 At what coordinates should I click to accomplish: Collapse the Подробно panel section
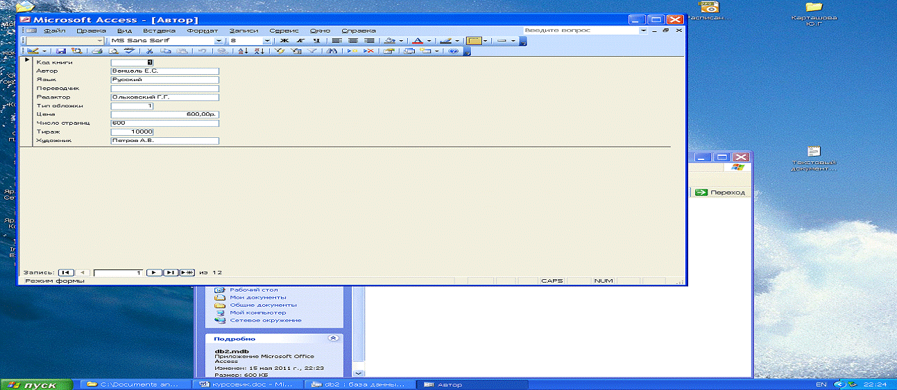tap(332, 339)
